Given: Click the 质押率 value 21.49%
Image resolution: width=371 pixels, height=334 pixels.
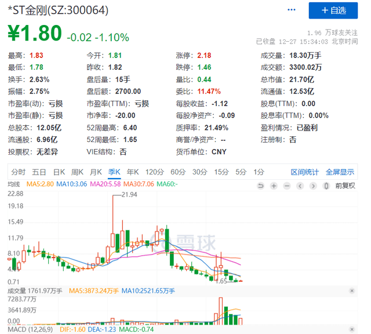Looking at the screenshot, I should (216, 128).
